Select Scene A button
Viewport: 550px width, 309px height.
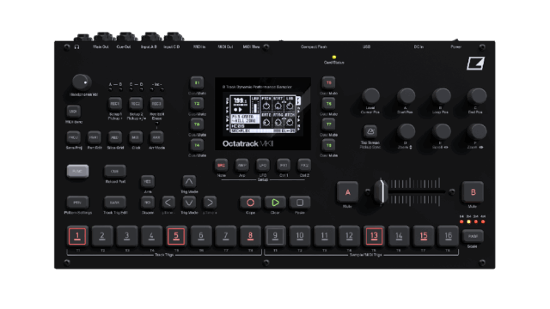[347, 192]
